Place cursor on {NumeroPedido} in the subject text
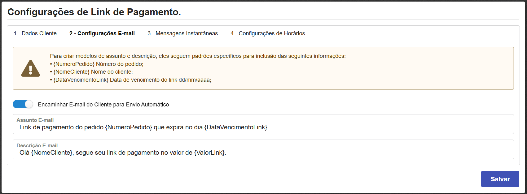Image resolution: width=527 pixels, height=194 pixels. coord(129,127)
